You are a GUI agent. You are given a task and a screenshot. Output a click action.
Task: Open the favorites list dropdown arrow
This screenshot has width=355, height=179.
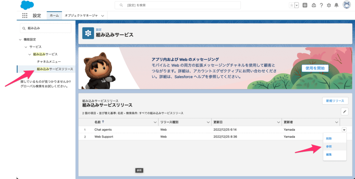297,5
